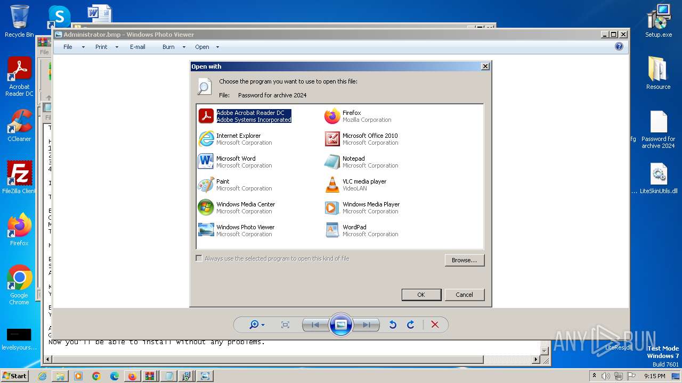Rotate image clockwise
The image size is (682, 383).
point(411,324)
